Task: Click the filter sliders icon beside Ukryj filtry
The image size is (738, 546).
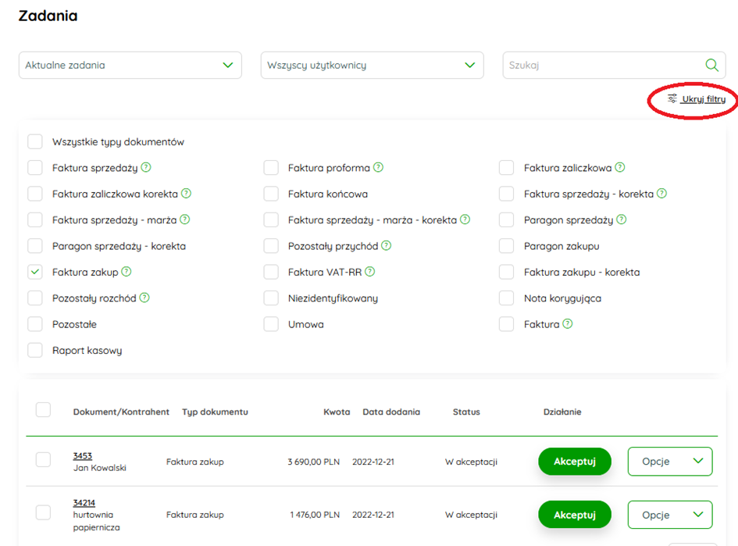Action: tap(672, 98)
